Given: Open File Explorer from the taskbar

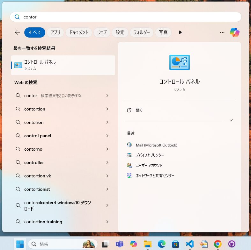Looking at the screenshot, I should [x=147, y=244].
